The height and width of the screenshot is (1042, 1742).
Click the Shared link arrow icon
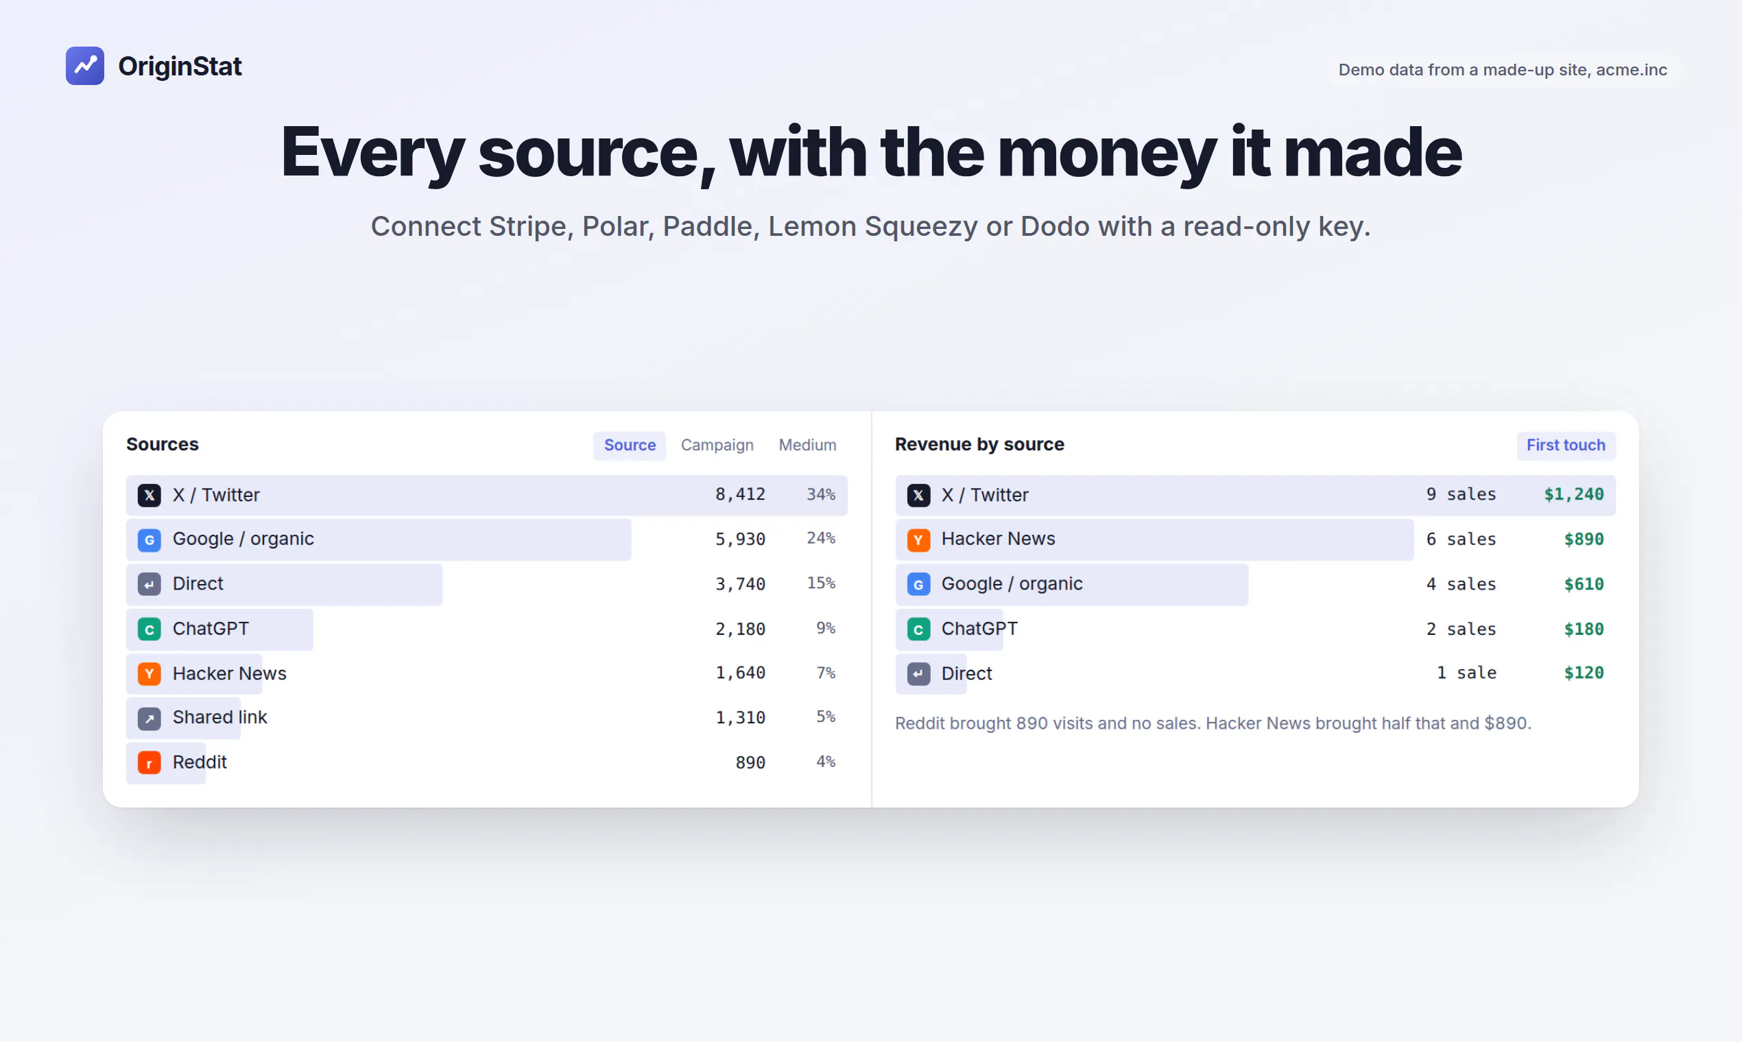click(x=149, y=718)
